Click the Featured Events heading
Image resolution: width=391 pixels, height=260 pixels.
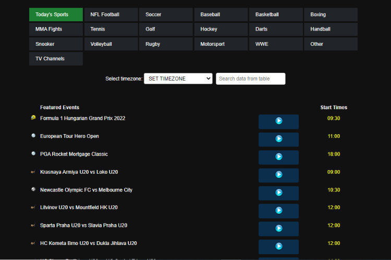coord(59,108)
